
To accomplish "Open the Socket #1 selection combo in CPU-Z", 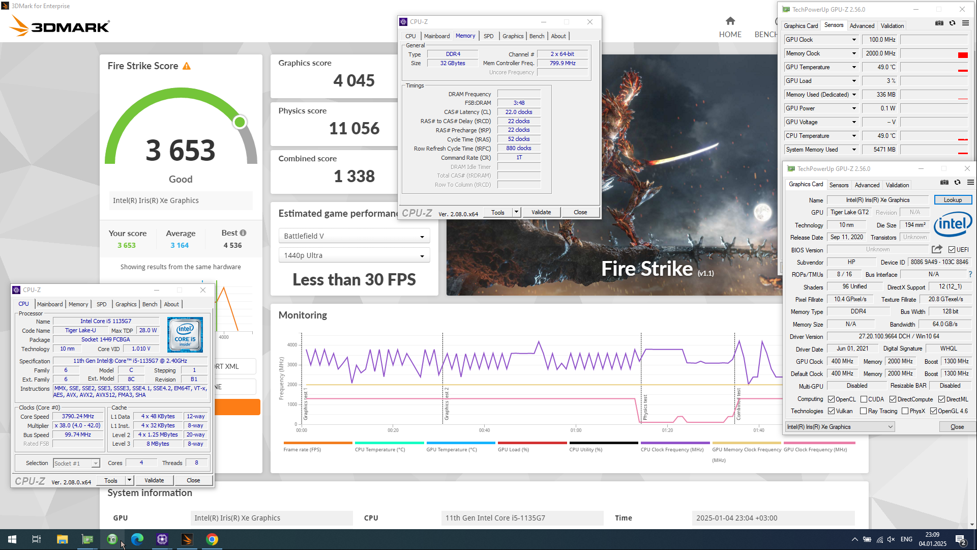I will point(76,464).
